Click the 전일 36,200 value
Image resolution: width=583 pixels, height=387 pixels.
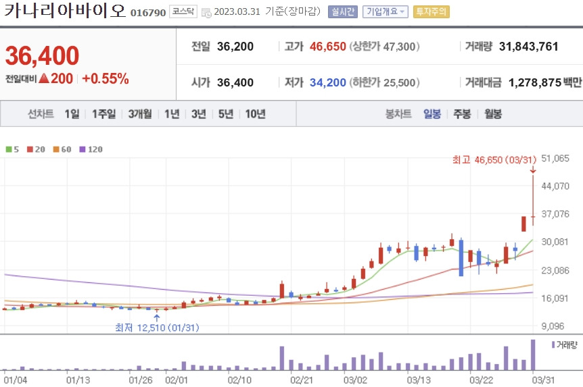coord(235,47)
